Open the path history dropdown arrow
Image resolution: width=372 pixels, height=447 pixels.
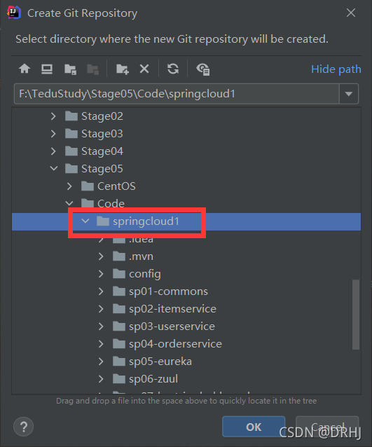[x=349, y=94]
